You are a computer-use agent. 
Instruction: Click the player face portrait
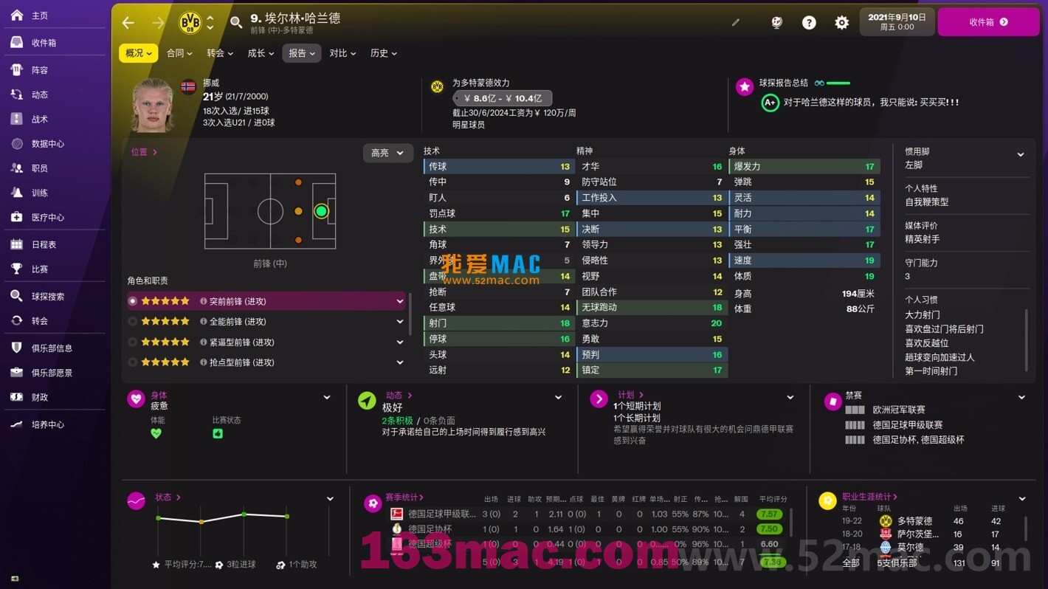pyautogui.click(x=154, y=105)
